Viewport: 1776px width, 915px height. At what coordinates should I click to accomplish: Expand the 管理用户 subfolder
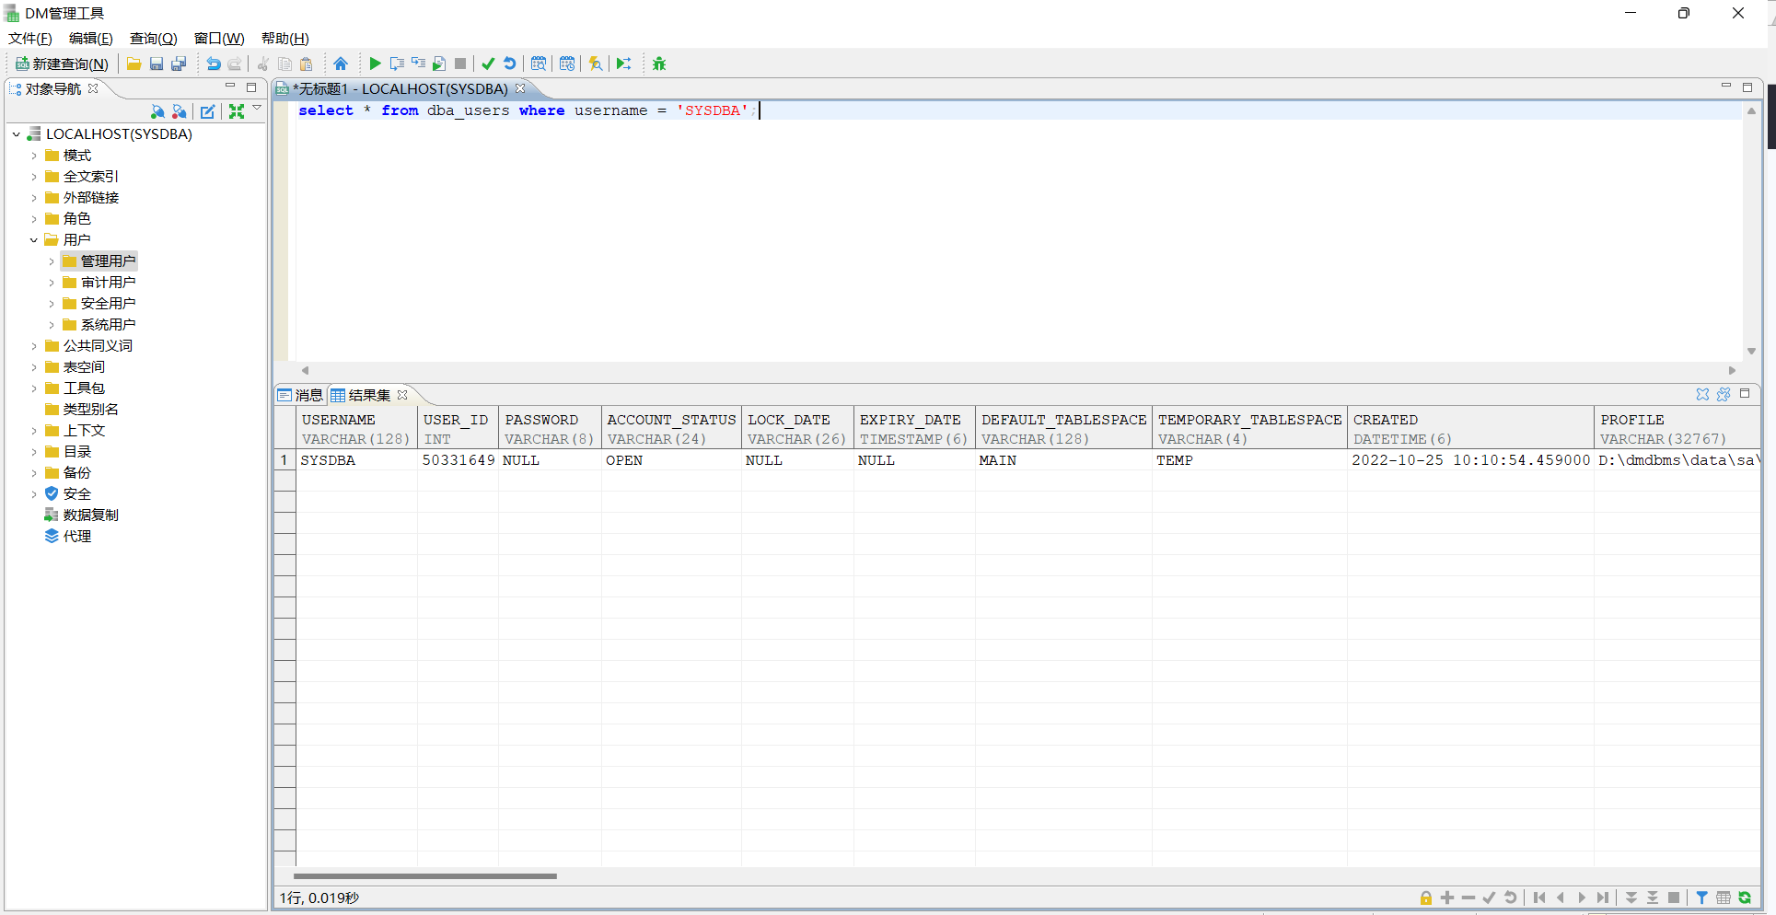coord(52,261)
